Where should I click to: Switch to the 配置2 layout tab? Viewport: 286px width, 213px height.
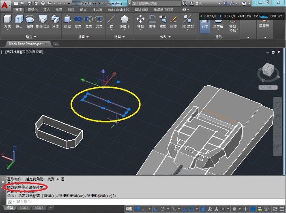click(39, 208)
